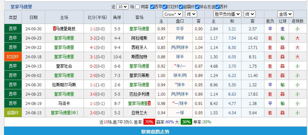This screenshot has height=135, width=308.
Task: Uncheck the 超霸杯 filter checkbox
Action: (x=181, y=7)
